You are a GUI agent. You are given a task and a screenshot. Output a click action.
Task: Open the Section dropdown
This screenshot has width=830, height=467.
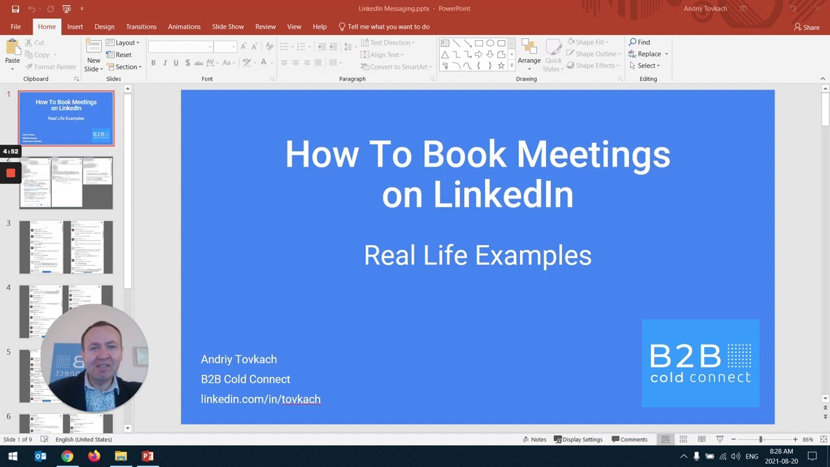124,67
